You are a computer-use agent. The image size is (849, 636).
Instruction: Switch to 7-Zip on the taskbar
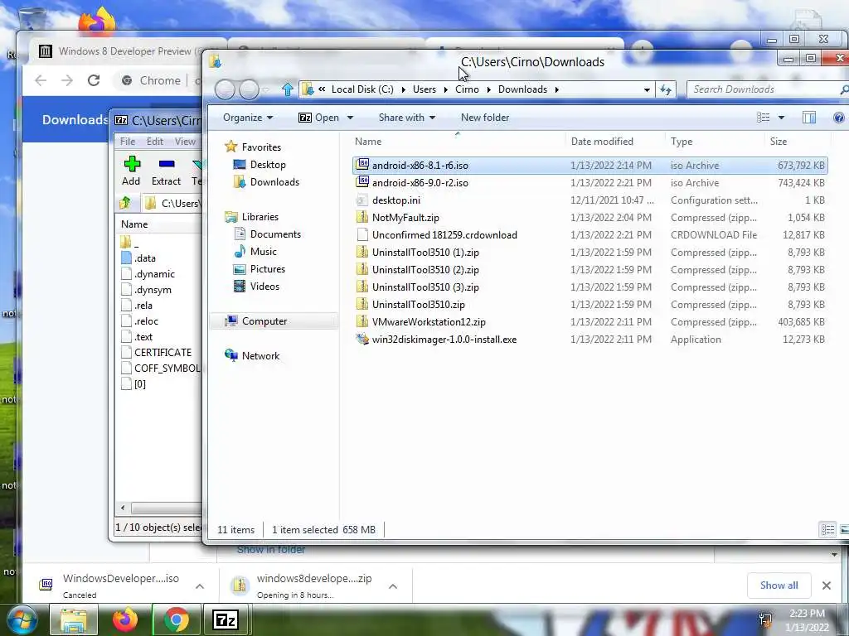tap(226, 619)
